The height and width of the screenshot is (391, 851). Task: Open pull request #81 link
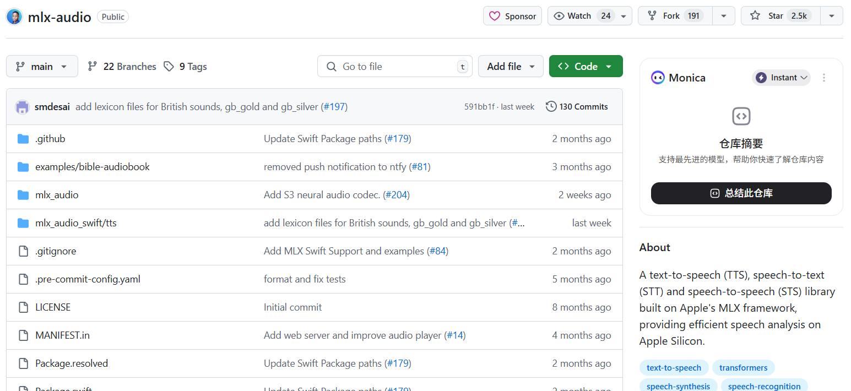click(x=420, y=167)
